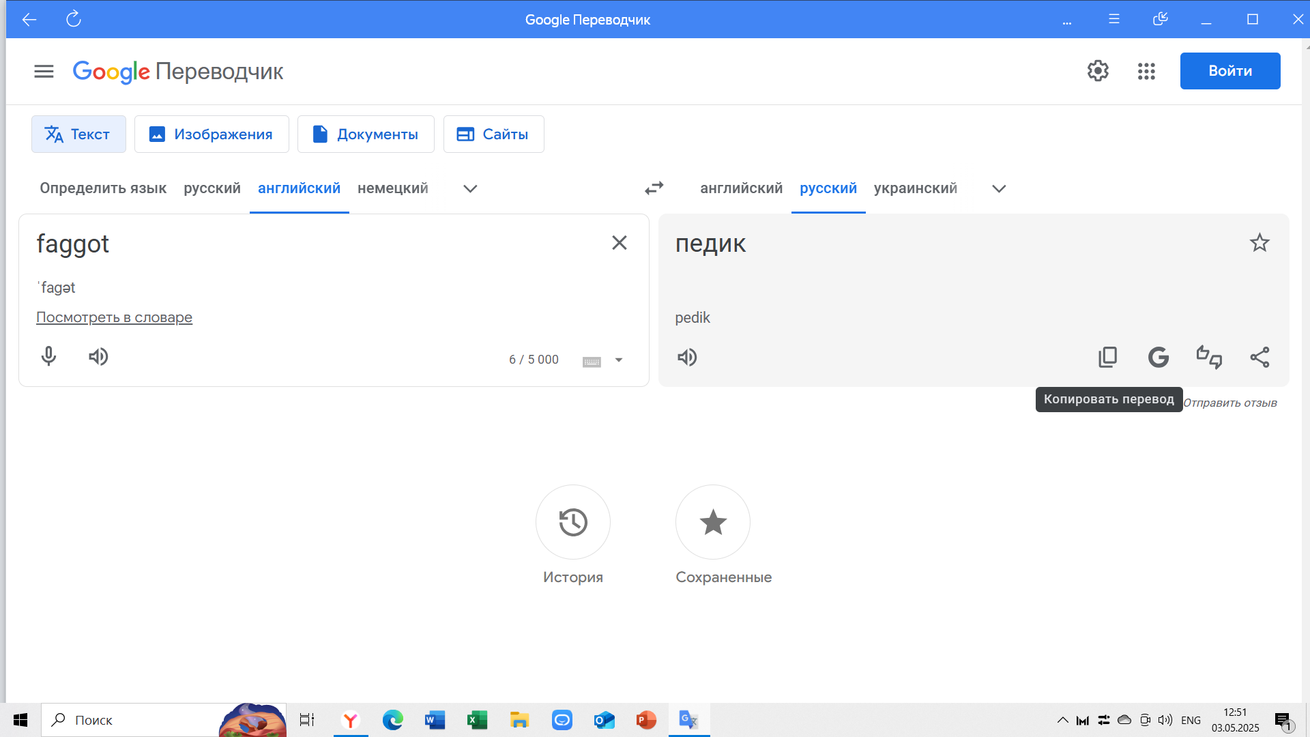Save the translation with the star
Image resolution: width=1310 pixels, height=737 pixels.
click(1260, 243)
